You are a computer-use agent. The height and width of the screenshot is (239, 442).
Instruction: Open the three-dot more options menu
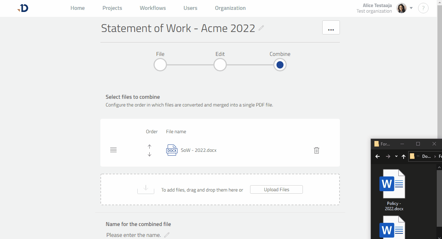331,28
